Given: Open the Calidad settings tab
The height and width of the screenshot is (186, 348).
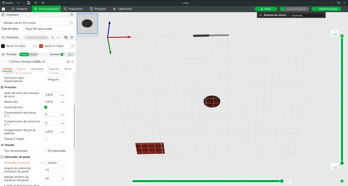Looking at the screenshot, I should (x=7, y=69).
